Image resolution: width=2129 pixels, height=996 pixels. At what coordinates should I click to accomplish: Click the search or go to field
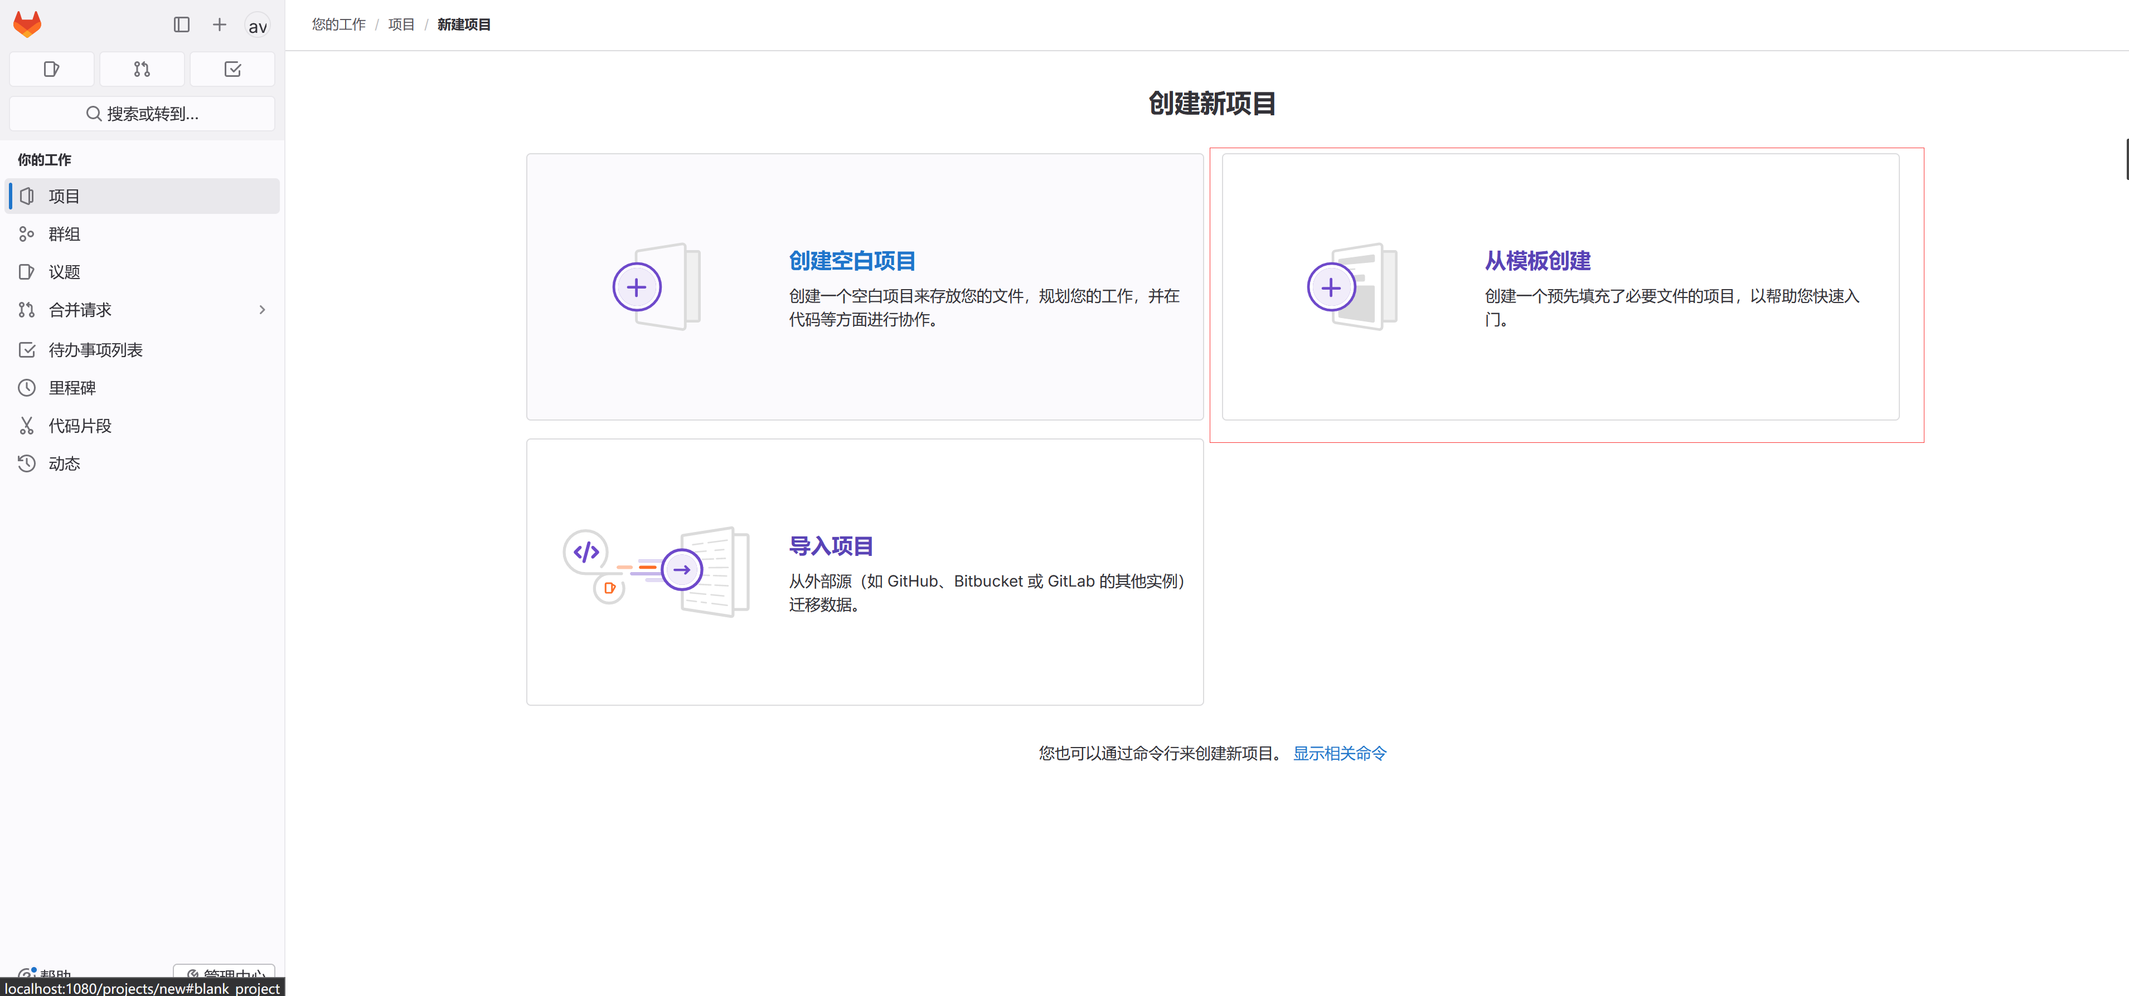coord(142,114)
